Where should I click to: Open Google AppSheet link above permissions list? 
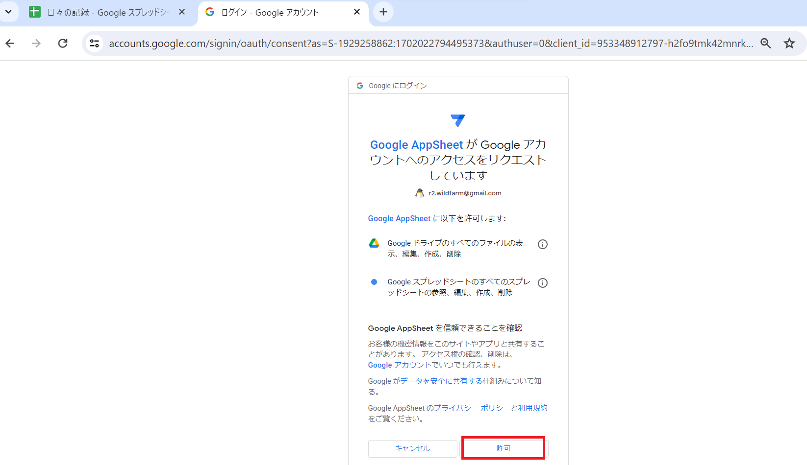(399, 218)
